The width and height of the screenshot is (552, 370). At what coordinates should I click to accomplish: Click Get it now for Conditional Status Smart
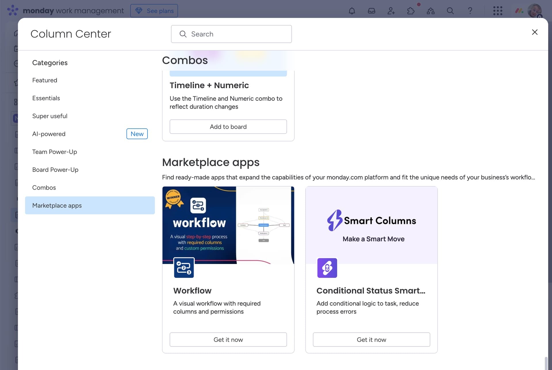[371, 340]
